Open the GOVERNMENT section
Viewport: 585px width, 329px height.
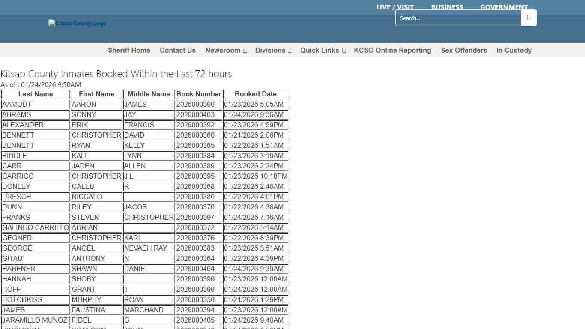tap(504, 7)
